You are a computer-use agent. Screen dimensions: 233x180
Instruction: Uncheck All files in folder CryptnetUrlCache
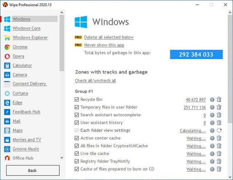77,146
